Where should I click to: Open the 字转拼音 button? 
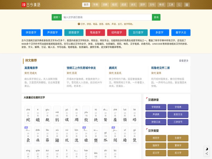(x=156, y=107)
